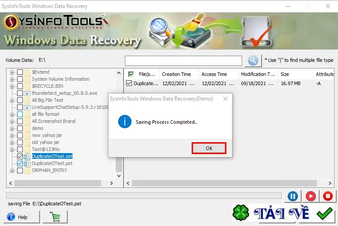Image resolution: width=338 pixels, height=226 pixels.
Task: Check the System Volume Information checkbox
Action: (20, 79)
